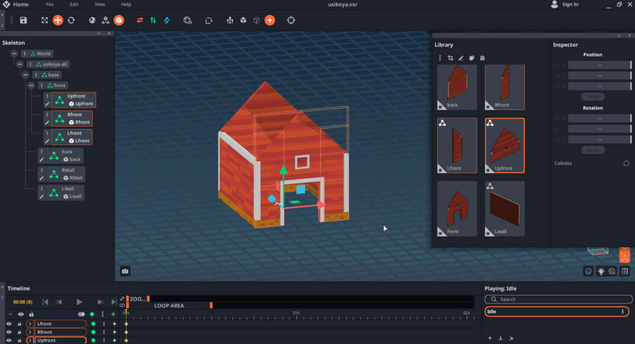635x344 pixels.
Task: Click the pencil edit icon beside back bone
Action: (42, 159)
